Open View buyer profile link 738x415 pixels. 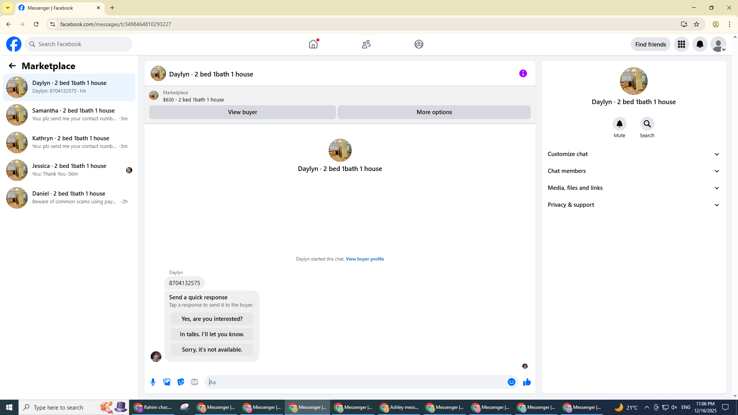point(365,259)
